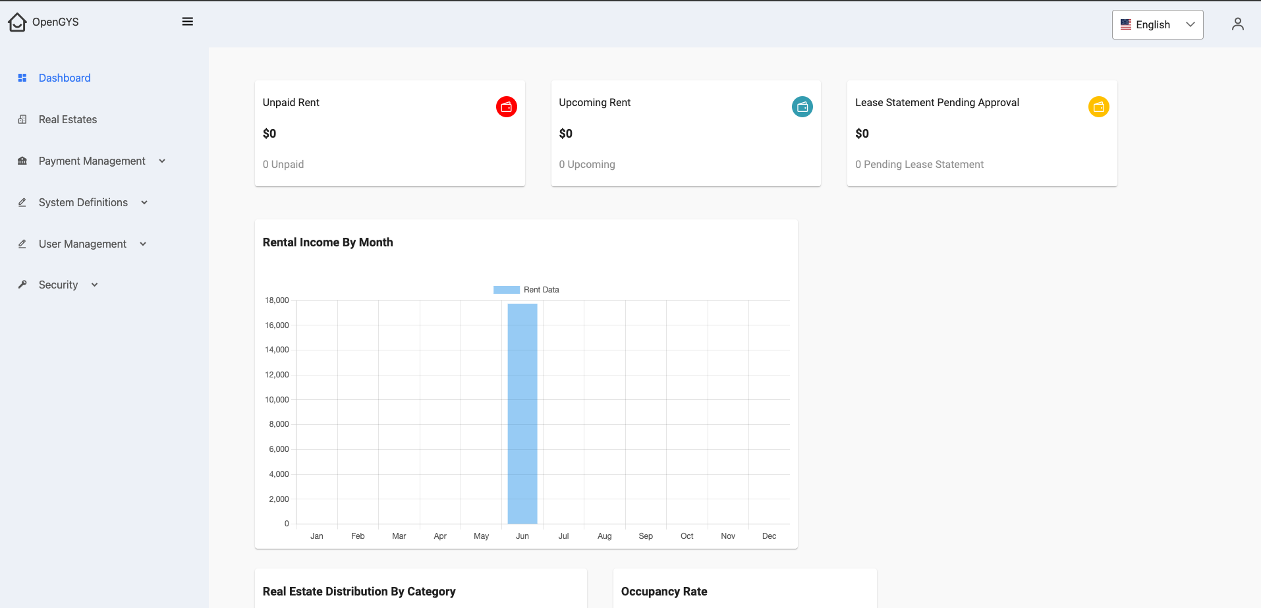Click the Unpaid Rent card title
The width and height of the screenshot is (1261, 608).
[x=291, y=103]
